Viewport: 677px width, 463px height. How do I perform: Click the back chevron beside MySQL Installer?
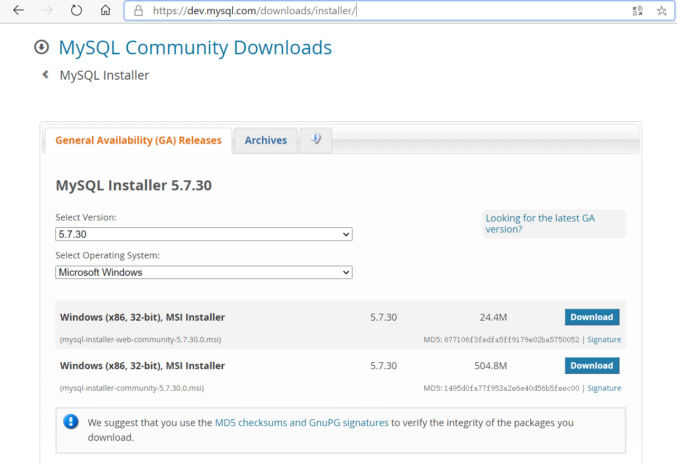pyautogui.click(x=46, y=75)
